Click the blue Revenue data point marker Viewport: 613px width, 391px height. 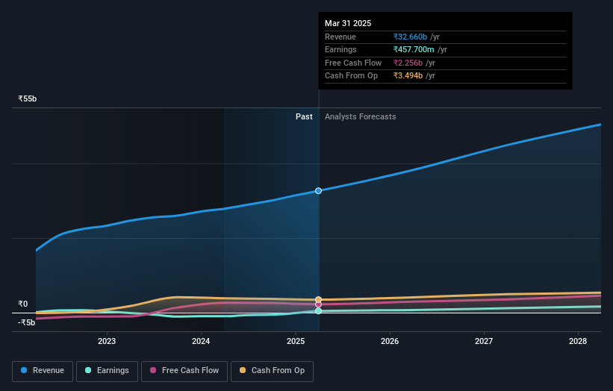[318, 190]
